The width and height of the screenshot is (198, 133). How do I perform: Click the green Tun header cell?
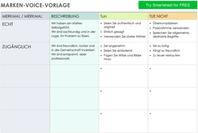coord(123,16)
